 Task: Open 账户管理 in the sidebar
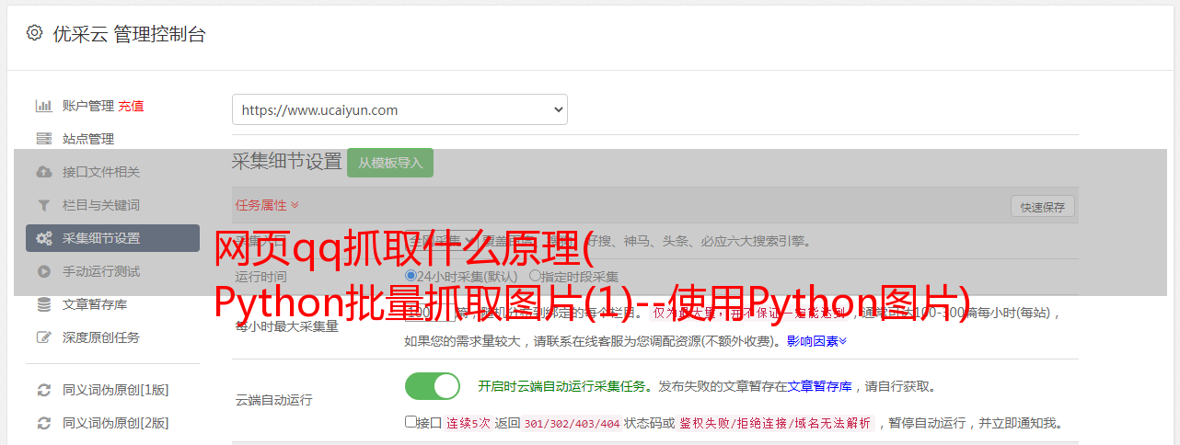coord(88,106)
